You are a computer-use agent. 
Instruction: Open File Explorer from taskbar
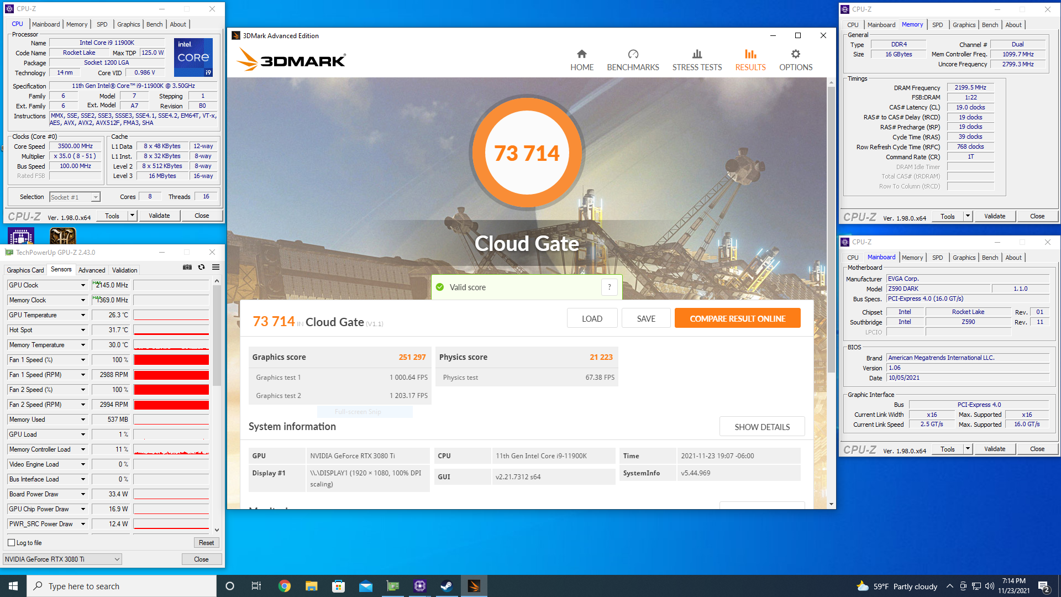[312, 586]
